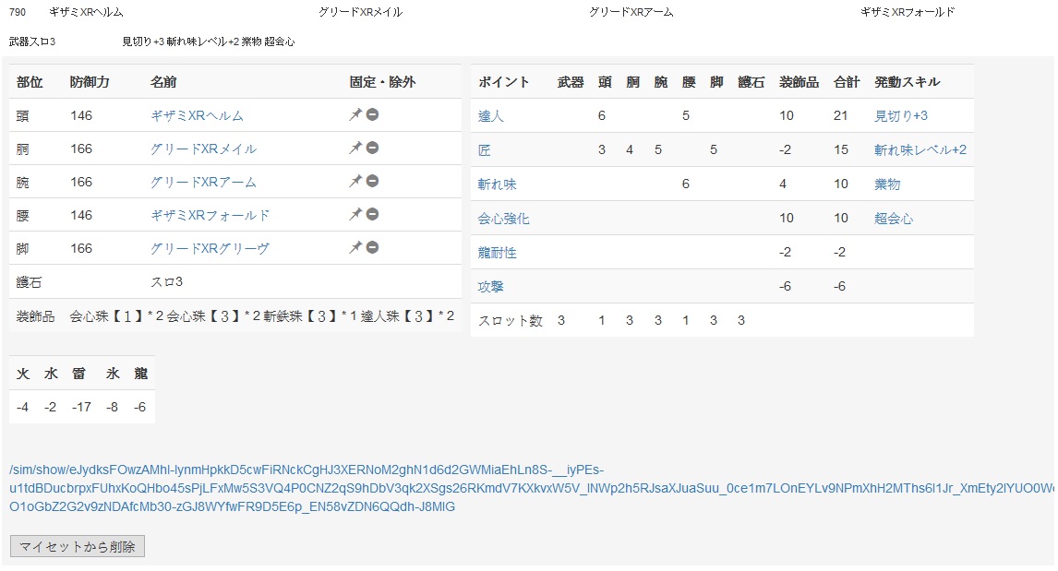Exclude グリードXRメイル using minus icon
The height and width of the screenshot is (571, 1058).
[372, 149]
